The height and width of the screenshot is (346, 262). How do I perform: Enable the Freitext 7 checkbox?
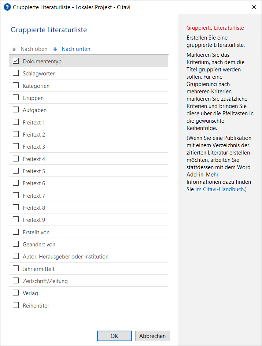[16, 195]
